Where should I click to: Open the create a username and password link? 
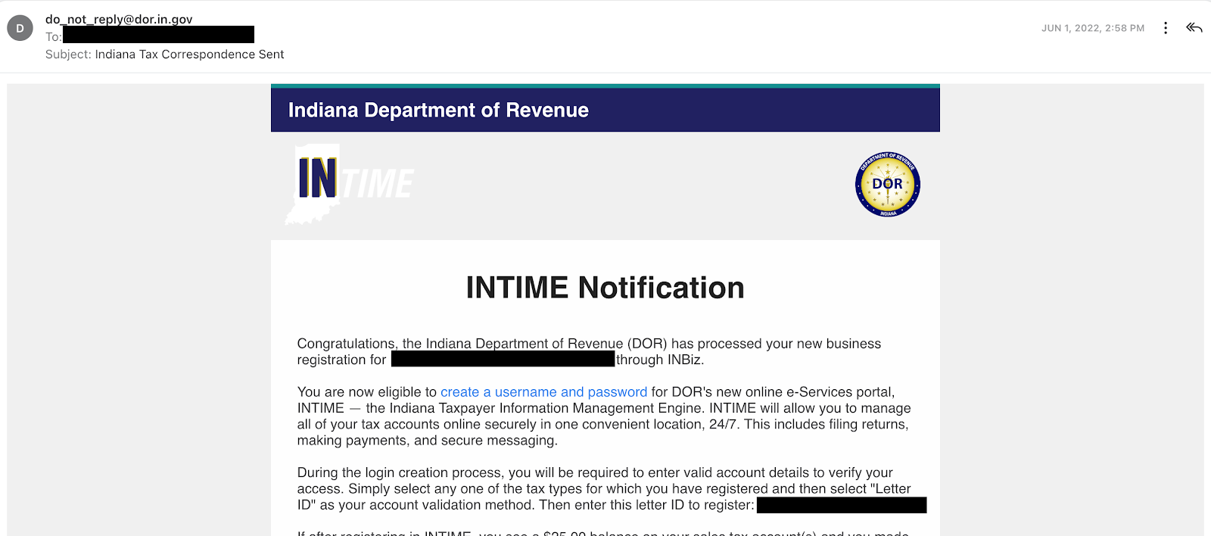coord(543,392)
